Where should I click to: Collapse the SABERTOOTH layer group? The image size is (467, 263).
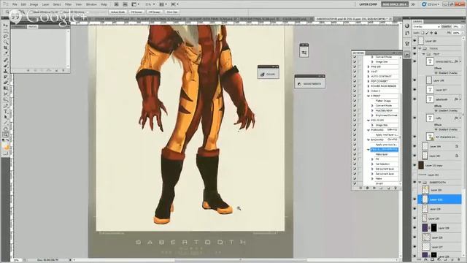[420, 182]
